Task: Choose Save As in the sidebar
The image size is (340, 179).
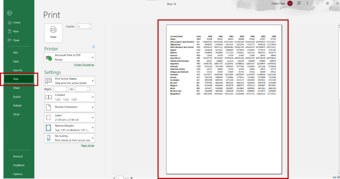Action: click(x=18, y=70)
